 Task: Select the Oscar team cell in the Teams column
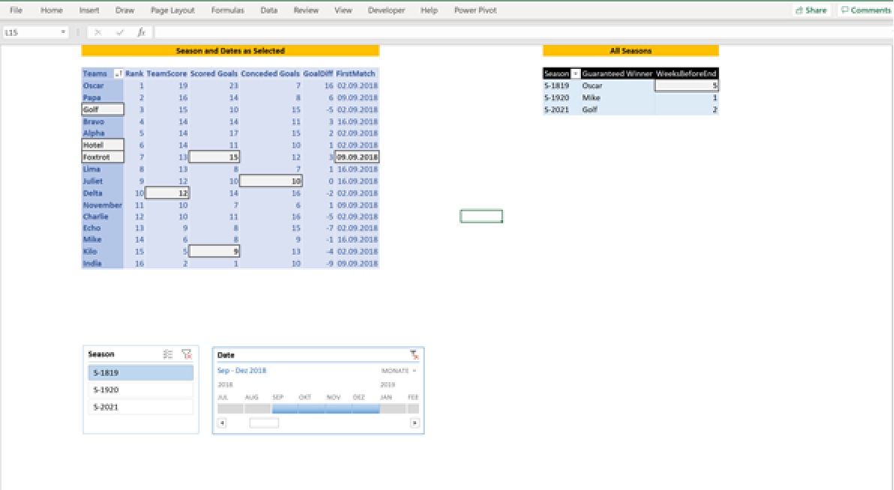[103, 86]
